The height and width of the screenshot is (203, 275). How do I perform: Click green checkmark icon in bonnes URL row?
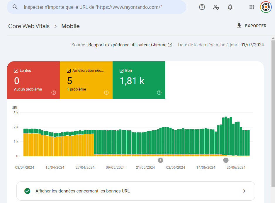point(27,191)
